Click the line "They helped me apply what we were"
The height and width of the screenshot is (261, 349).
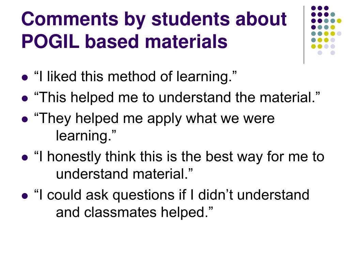point(154,119)
